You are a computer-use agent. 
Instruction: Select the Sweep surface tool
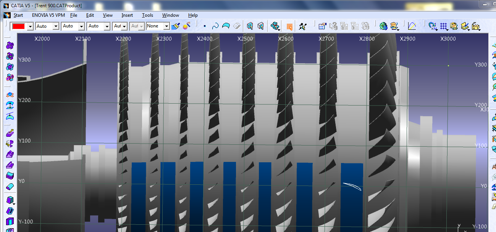(x=10, y=165)
